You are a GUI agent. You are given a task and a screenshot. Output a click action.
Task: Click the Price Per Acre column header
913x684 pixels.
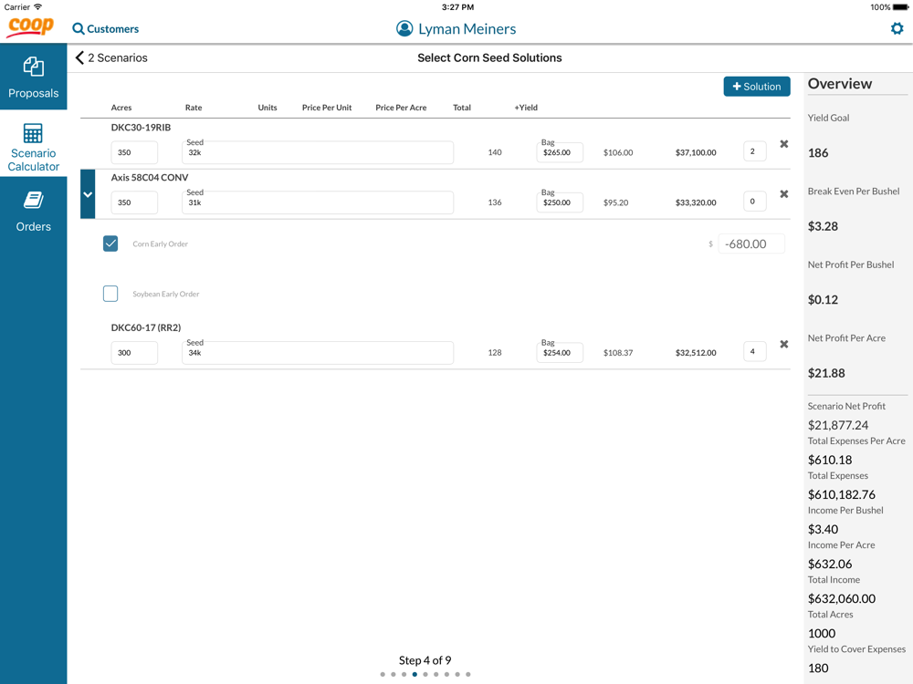pyautogui.click(x=401, y=108)
